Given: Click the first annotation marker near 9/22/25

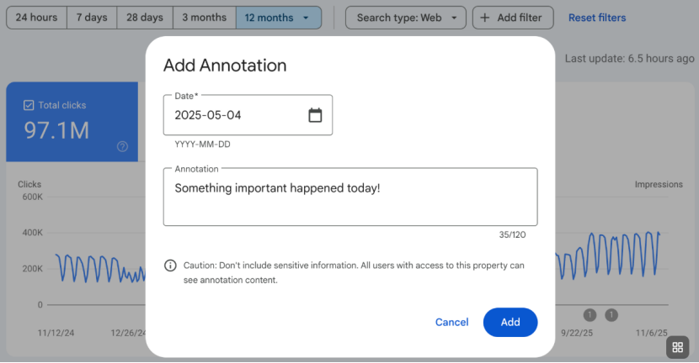Looking at the screenshot, I should 590,315.
